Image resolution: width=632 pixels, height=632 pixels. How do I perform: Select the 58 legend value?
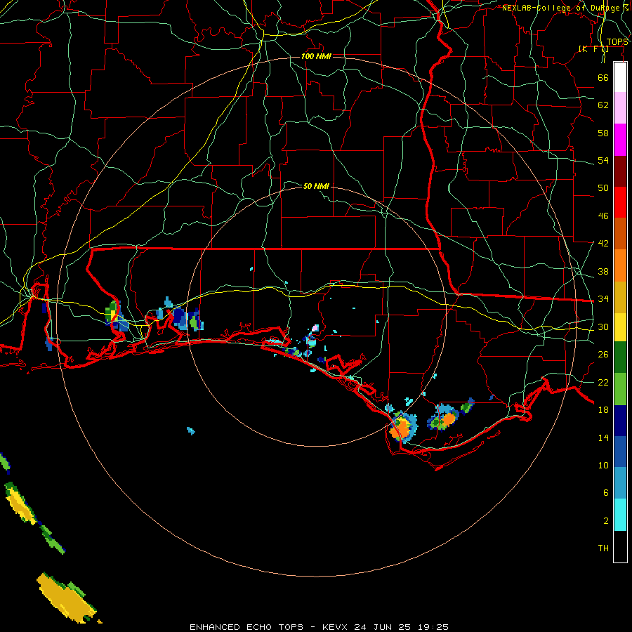tap(603, 133)
